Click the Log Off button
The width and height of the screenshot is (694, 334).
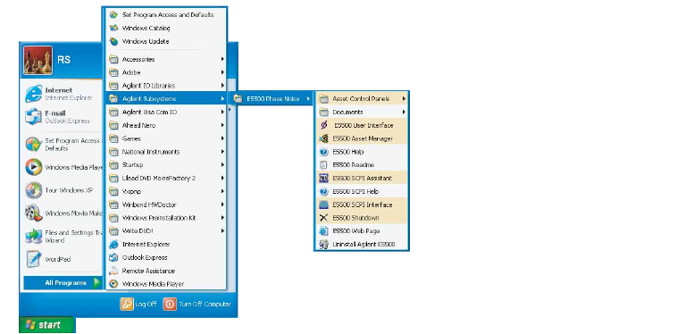coord(138,304)
